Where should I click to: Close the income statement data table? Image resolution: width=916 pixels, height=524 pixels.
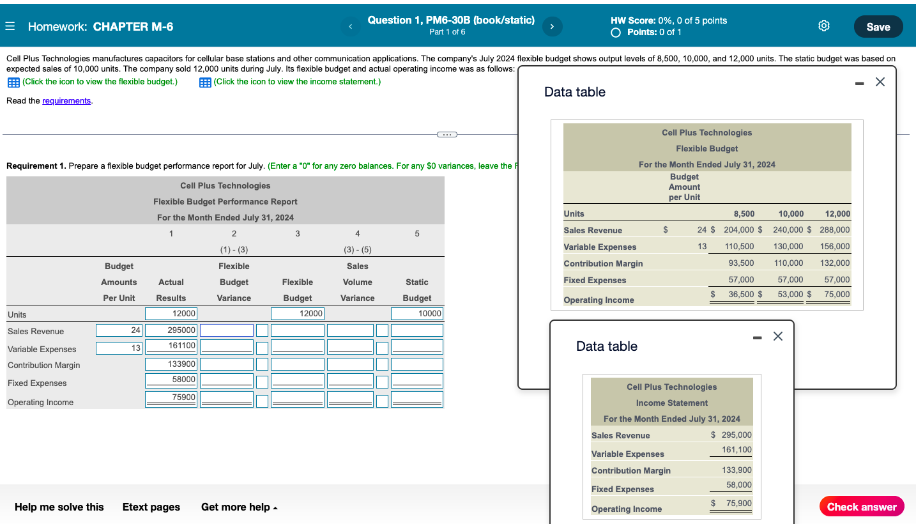(x=777, y=336)
